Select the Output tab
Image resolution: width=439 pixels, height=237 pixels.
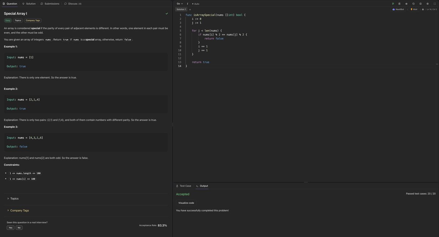click(x=202, y=186)
